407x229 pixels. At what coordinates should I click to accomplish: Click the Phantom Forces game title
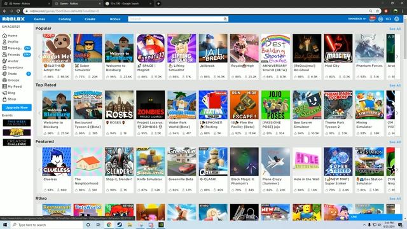click(369, 66)
